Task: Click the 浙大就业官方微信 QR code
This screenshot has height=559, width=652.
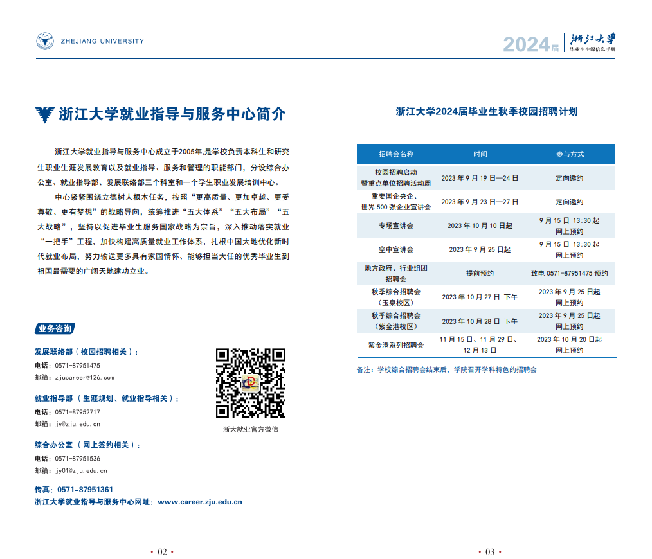Action: (250, 383)
